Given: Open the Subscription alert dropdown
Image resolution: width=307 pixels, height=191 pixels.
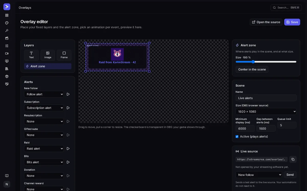Looking at the screenshot, I should [44, 108].
